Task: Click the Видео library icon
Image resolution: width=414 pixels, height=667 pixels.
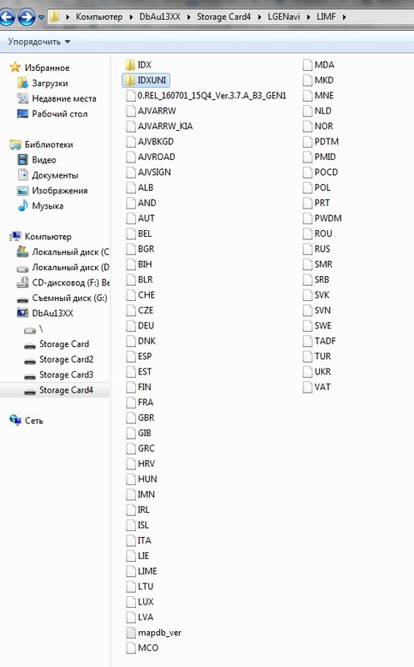Action: [x=22, y=159]
